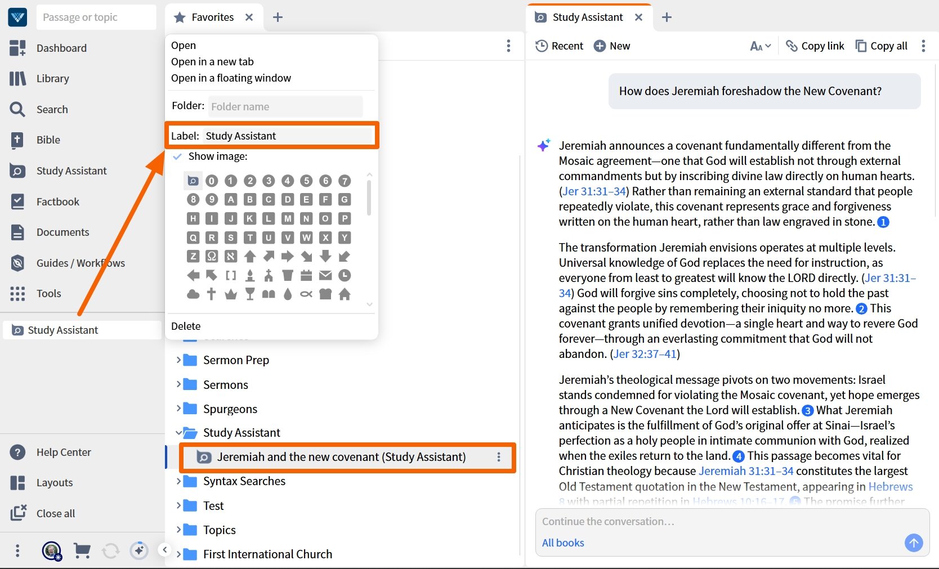Collapse the sidebar with the chevron button
The image size is (939, 569).
coord(164,550)
